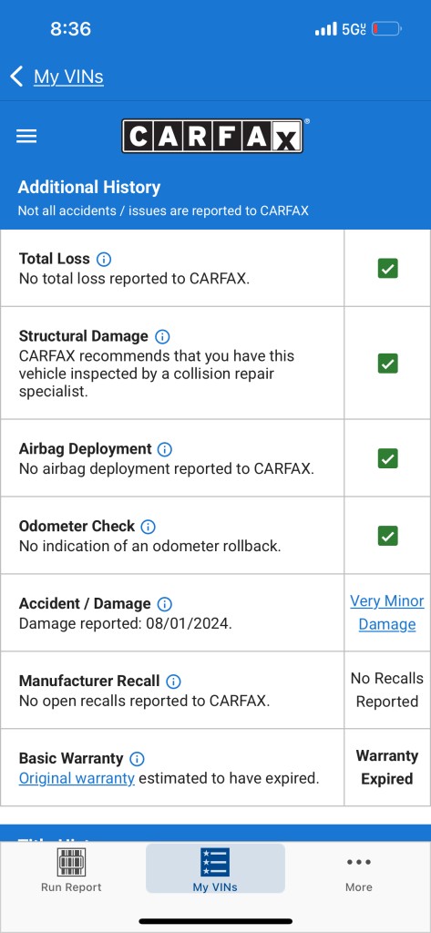Open the Run Report tab
The height and width of the screenshot is (933, 431).
71,870
